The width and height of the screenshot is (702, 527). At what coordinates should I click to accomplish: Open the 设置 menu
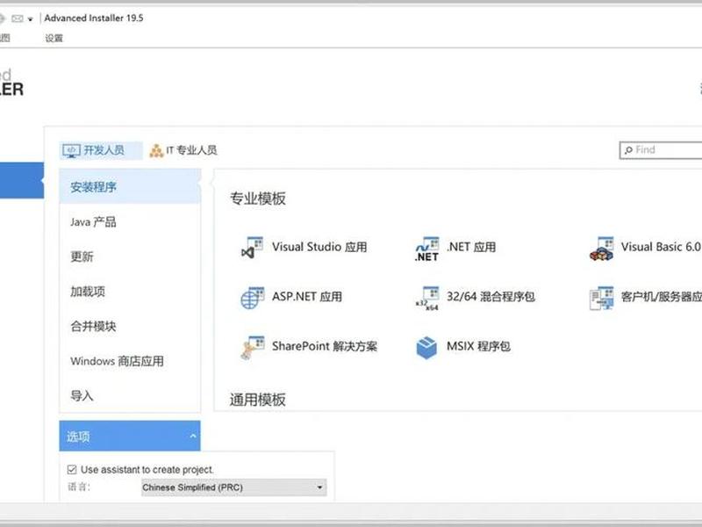coord(54,38)
